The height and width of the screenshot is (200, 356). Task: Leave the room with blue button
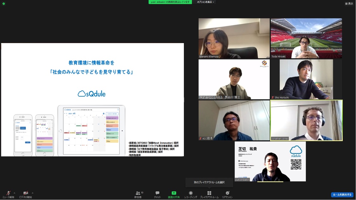(342, 195)
